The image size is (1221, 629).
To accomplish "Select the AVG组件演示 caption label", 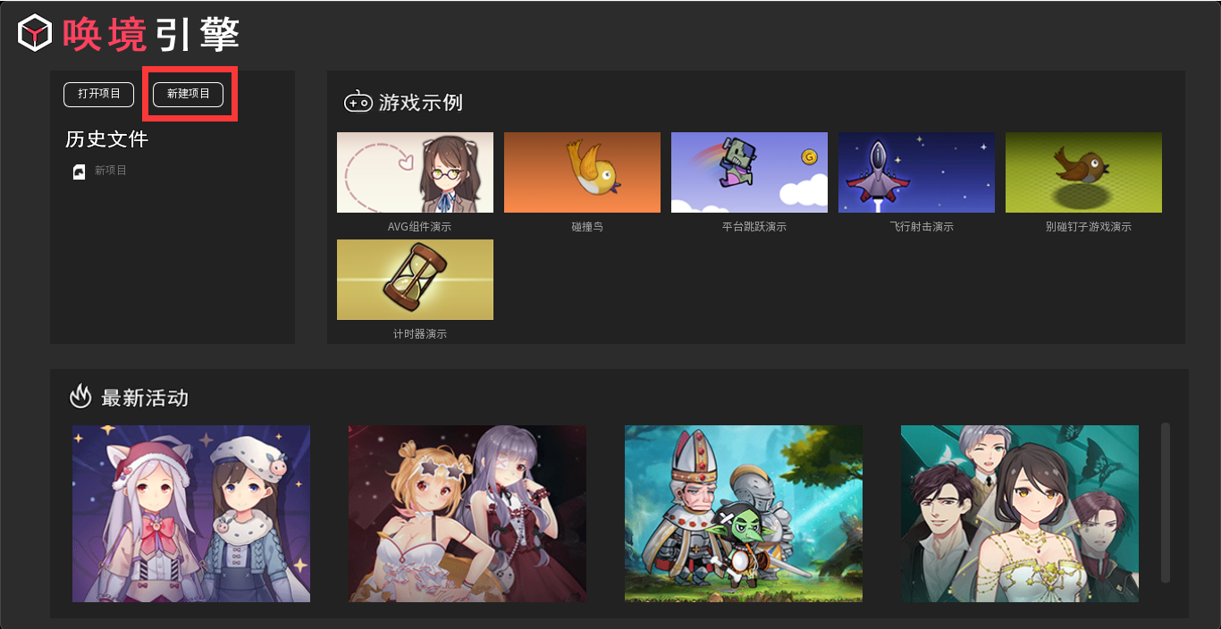I will pyautogui.click(x=420, y=227).
